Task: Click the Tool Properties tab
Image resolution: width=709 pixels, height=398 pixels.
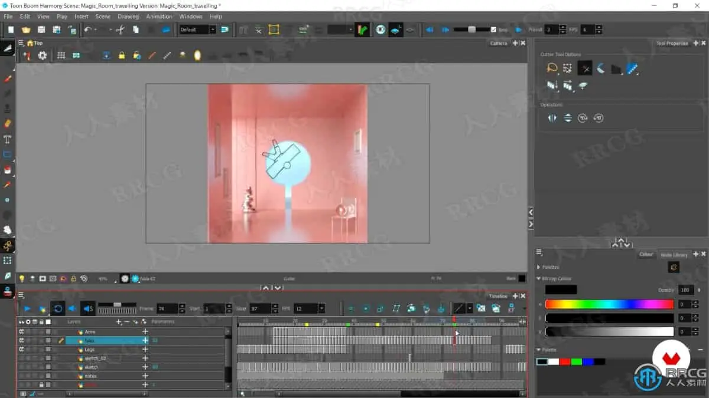Action: tap(672, 43)
